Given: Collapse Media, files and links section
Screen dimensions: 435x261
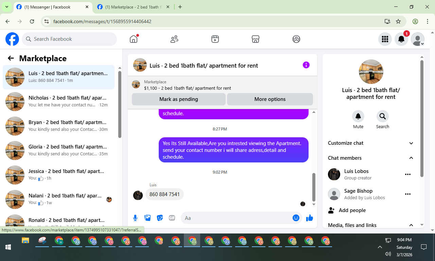Looking at the screenshot, I should pos(371,225).
